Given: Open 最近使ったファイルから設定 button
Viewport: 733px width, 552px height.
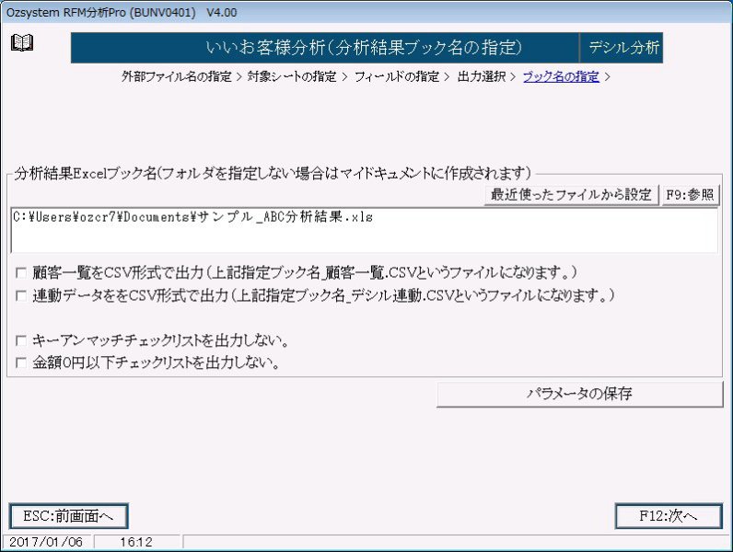Looking at the screenshot, I should click(571, 195).
